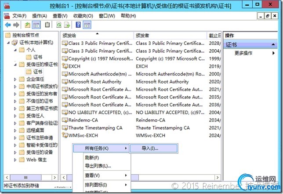Click the Export List toolbar icon
This screenshot has width=283, height=194.
67,25
